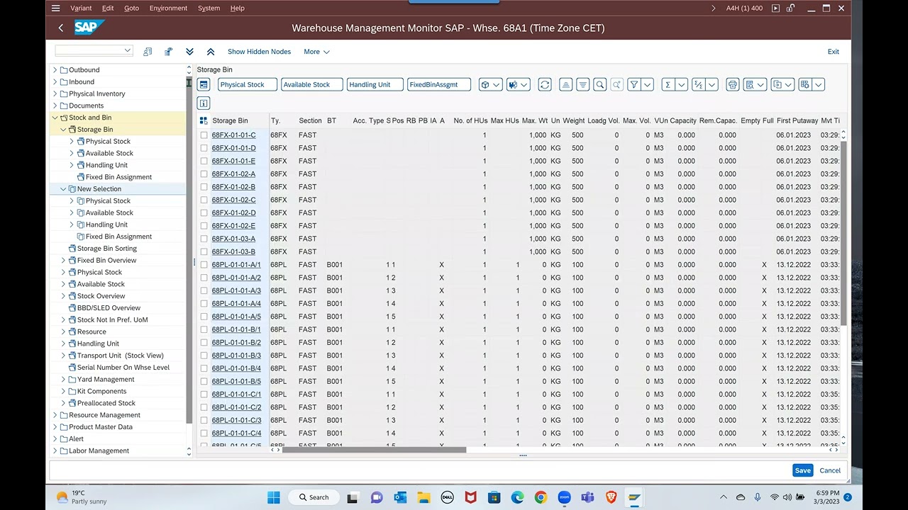
Task: Tick the checkbox for row 68PL-01-01-B/3
Action: click(x=204, y=356)
